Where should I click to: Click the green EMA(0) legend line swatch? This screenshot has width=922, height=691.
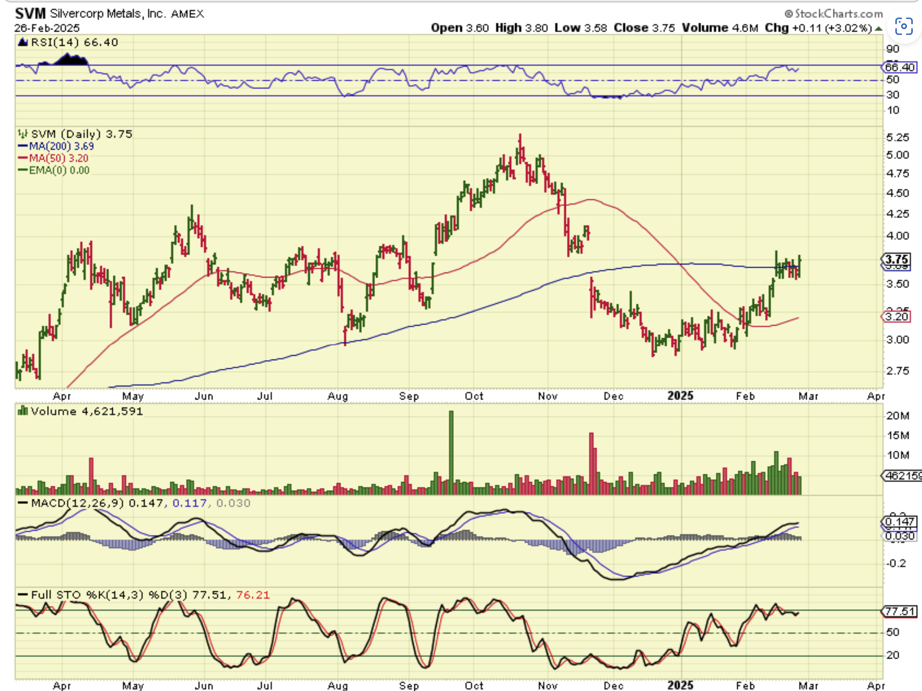coord(23,170)
